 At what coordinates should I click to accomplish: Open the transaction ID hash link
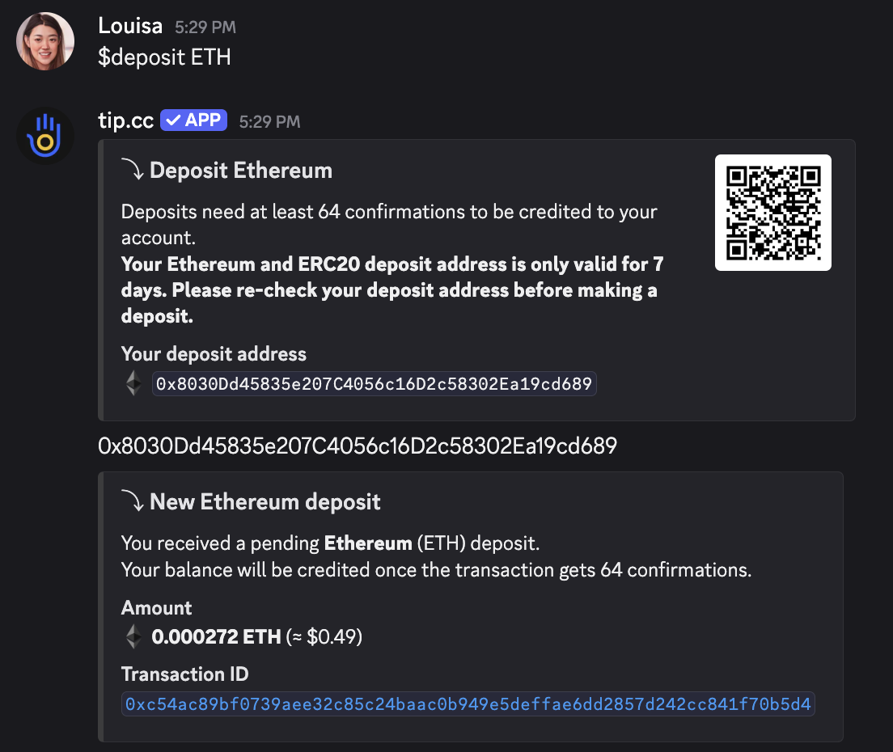point(468,704)
